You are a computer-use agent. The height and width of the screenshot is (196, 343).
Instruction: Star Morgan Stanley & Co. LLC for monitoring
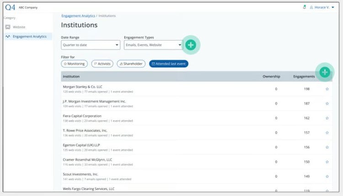pyautogui.click(x=327, y=89)
